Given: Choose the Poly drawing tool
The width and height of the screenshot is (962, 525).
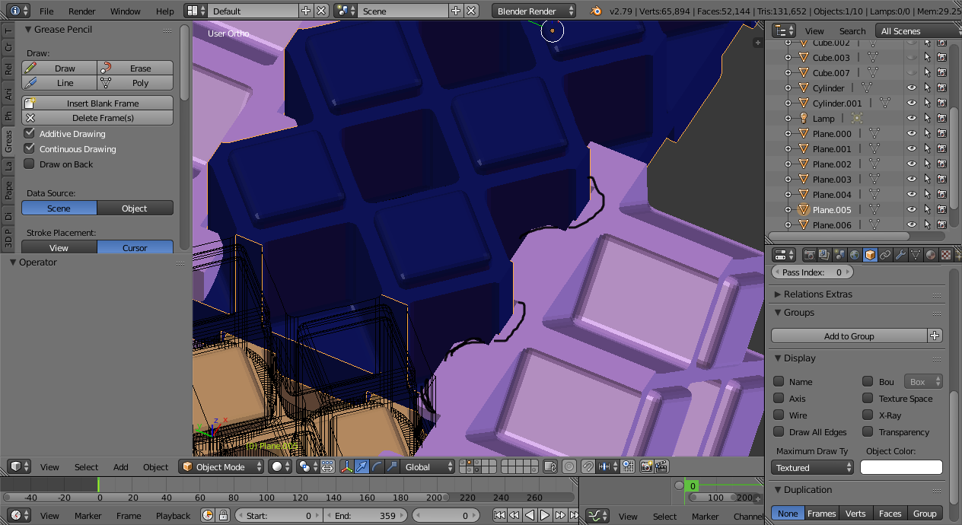Looking at the screenshot, I should coord(135,83).
